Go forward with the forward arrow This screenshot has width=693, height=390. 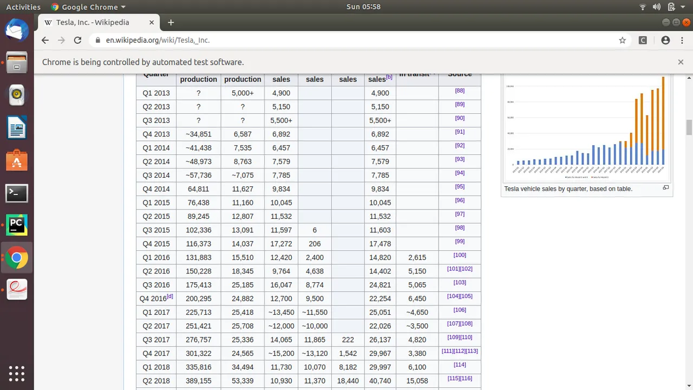pyautogui.click(x=61, y=40)
